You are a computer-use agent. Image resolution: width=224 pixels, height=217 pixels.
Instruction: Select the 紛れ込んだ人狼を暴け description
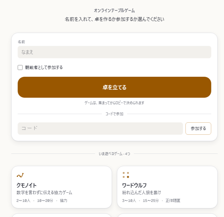(142, 192)
